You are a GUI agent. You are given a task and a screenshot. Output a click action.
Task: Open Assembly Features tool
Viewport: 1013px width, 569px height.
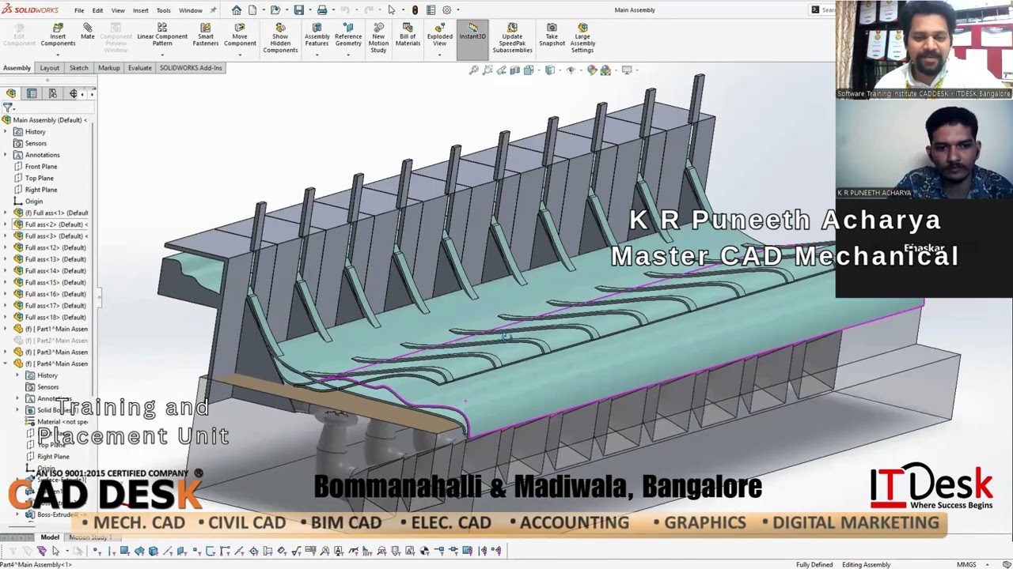(x=317, y=34)
